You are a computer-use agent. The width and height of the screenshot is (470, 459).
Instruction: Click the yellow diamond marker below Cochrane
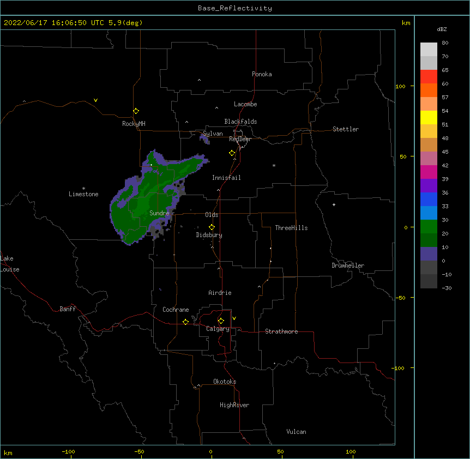185,322
